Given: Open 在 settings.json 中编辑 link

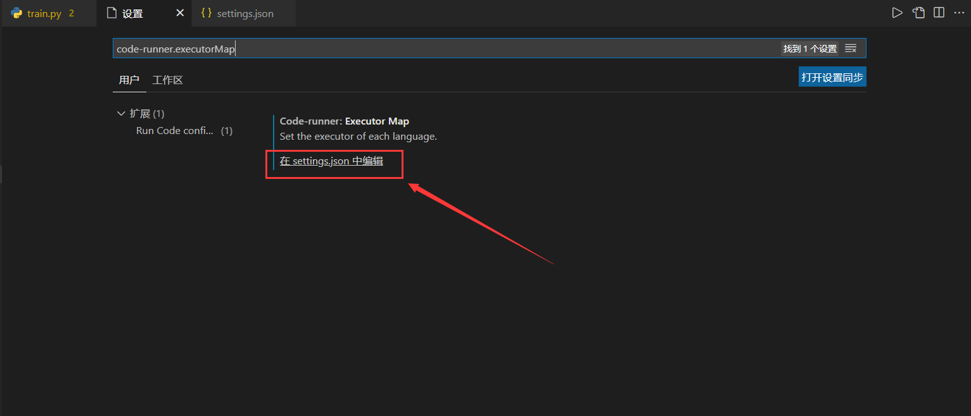Looking at the screenshot, I should [331, 161].
